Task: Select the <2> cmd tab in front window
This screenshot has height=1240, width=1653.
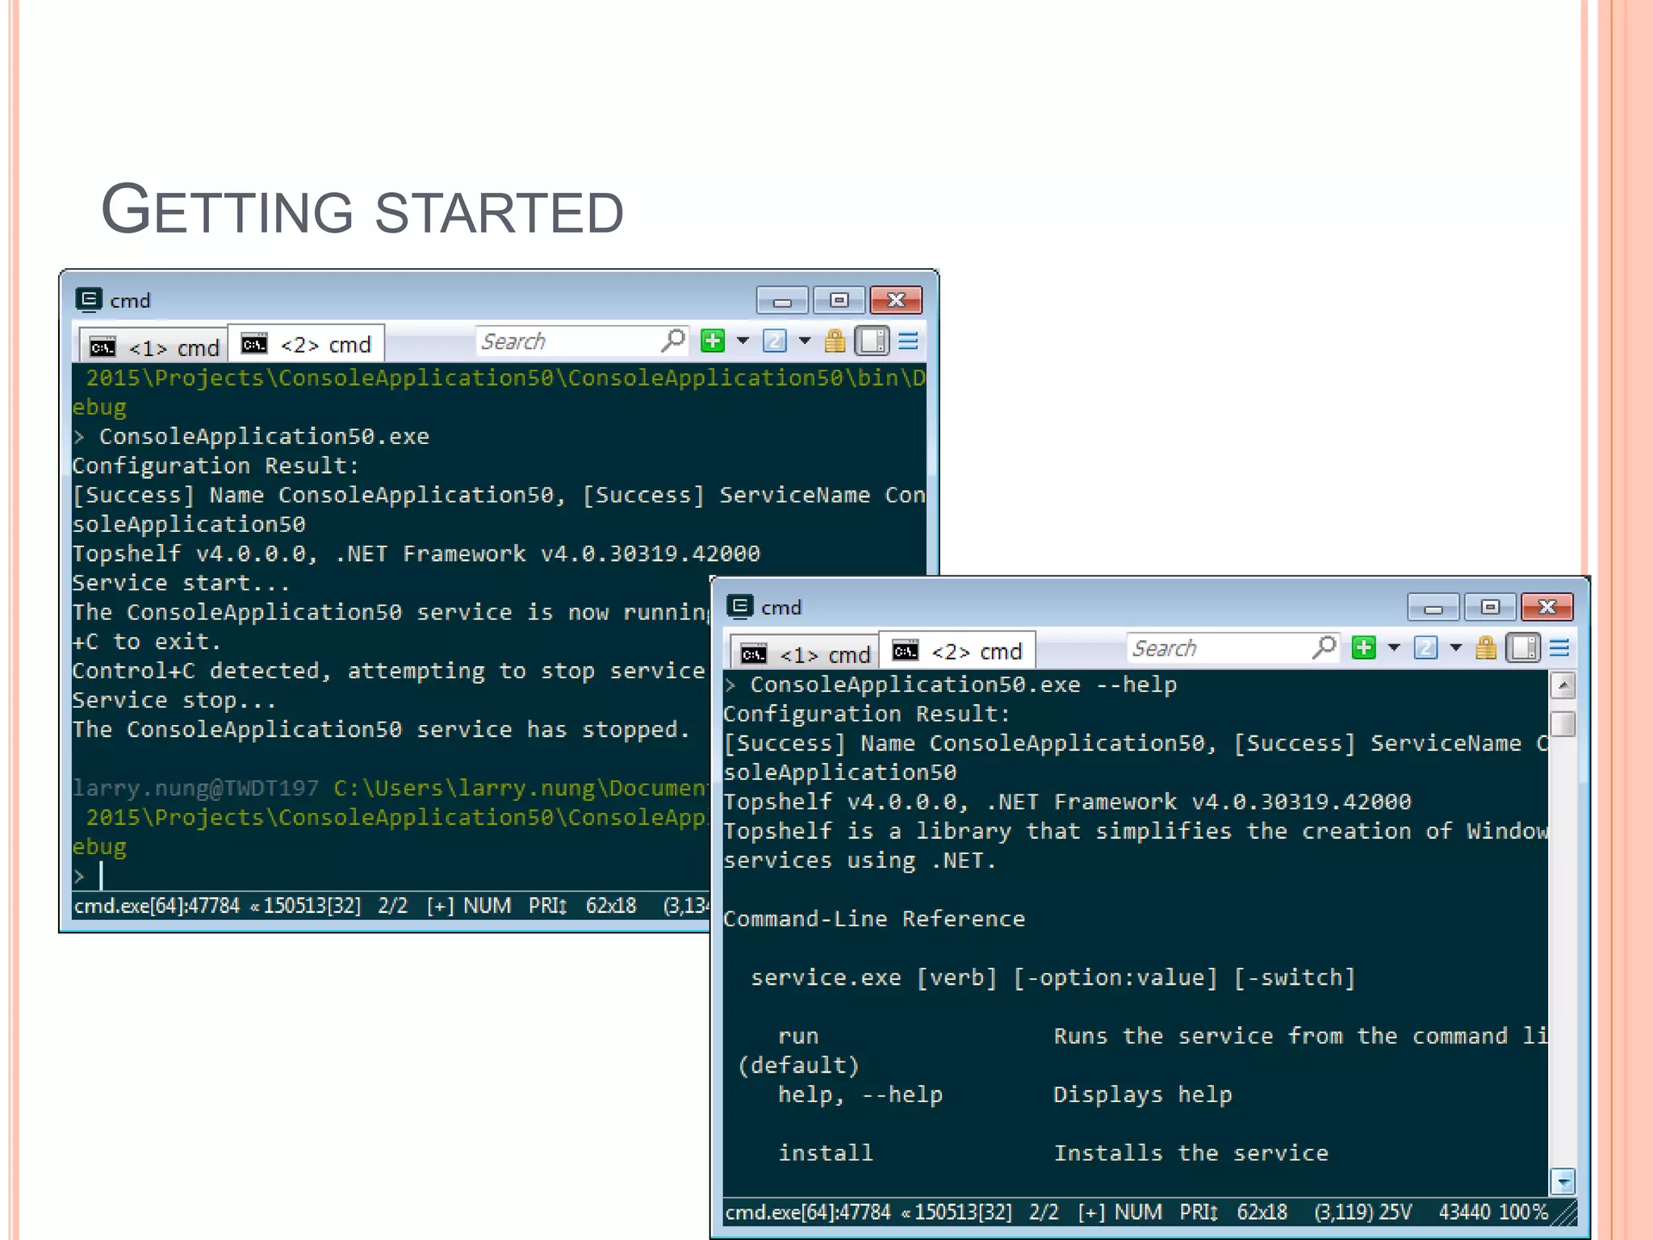Action: tap(957, 651)
